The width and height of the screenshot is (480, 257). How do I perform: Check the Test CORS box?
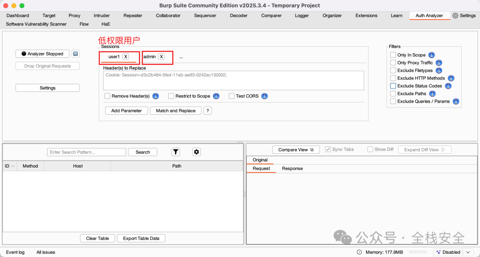(232, 96)
